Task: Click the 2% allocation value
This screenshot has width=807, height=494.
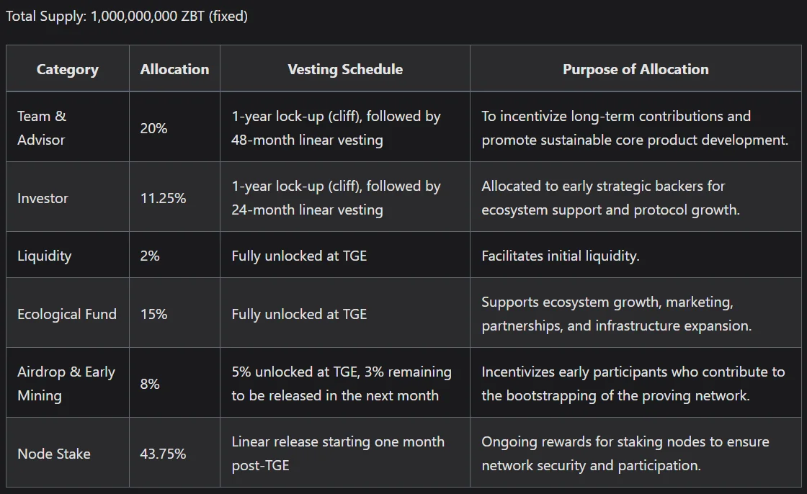Action: (x=150, y=256)
